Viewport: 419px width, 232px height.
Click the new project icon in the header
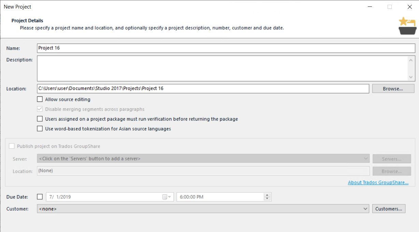(x=407, y=26)
